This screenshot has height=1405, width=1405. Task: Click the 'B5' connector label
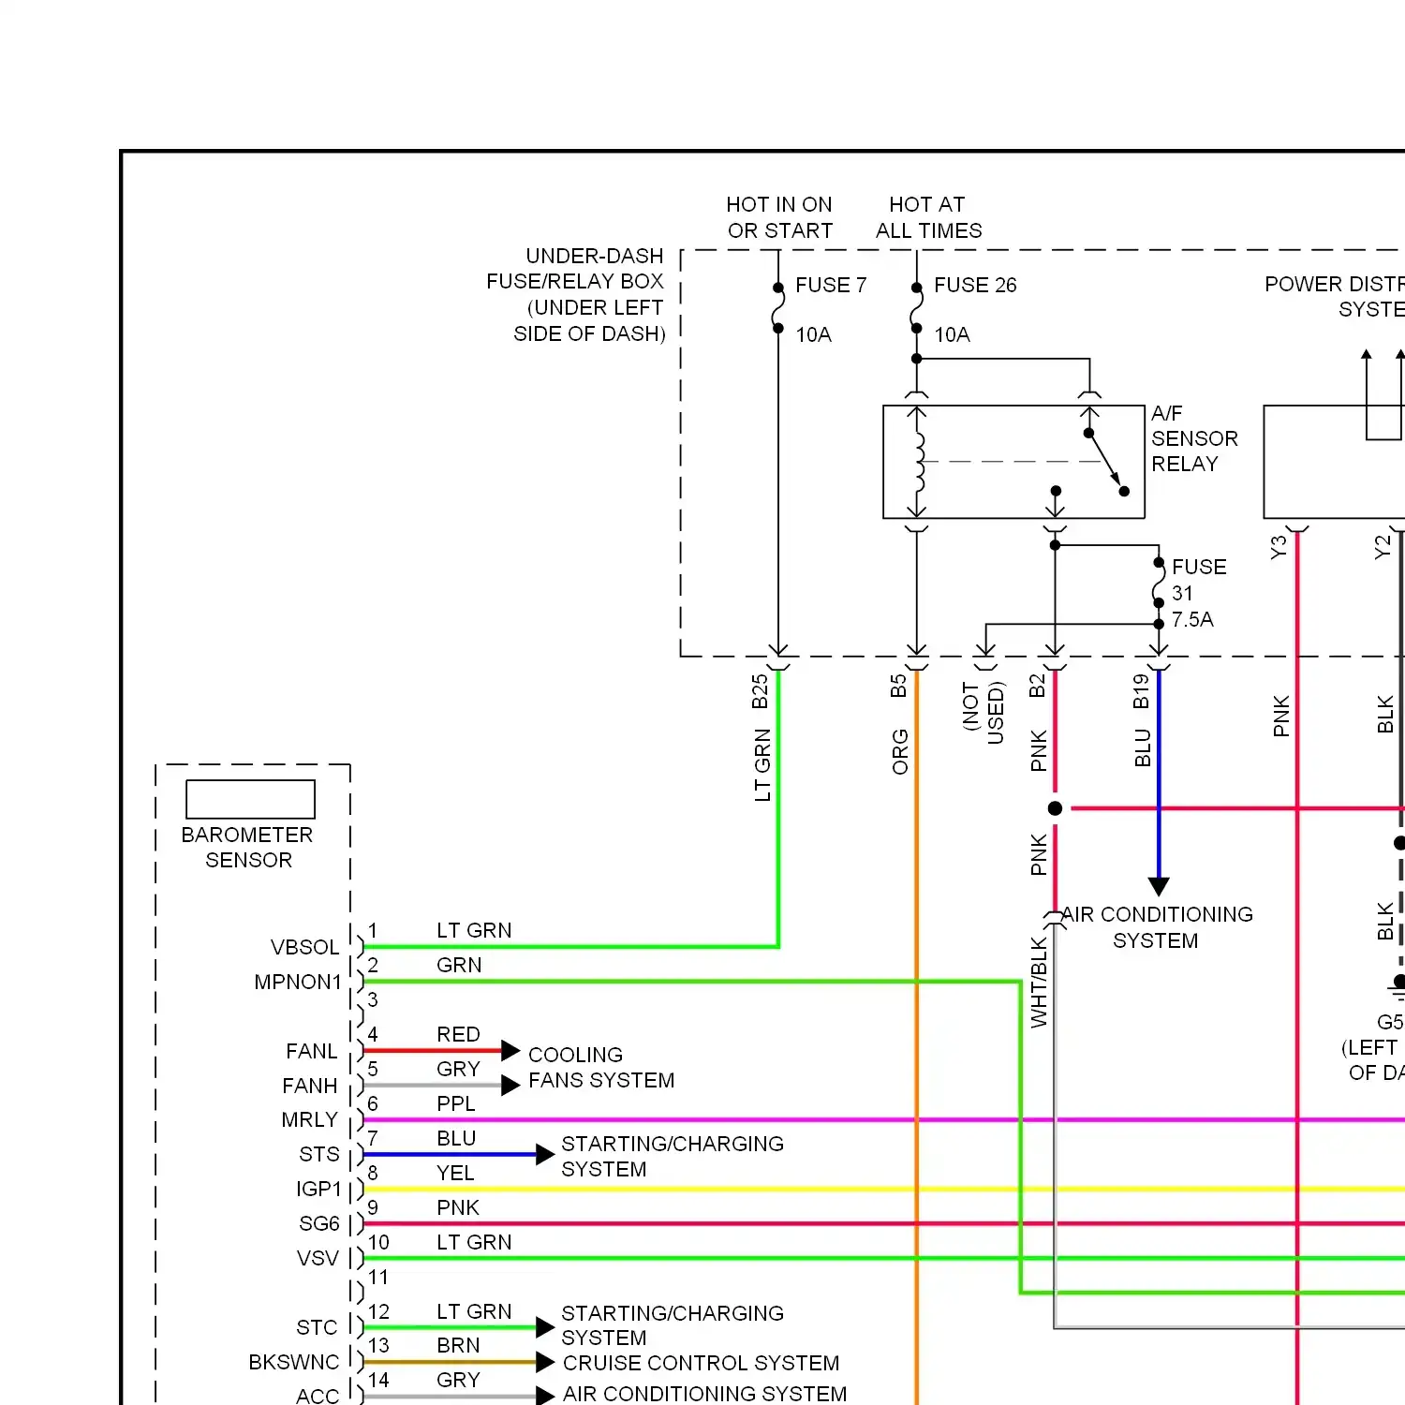click(x=898, y=686)
